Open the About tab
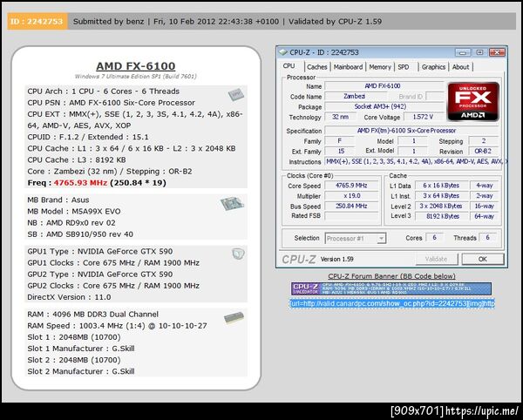The image size is (523, 420). pyautogui.click(x=460, y=67)
